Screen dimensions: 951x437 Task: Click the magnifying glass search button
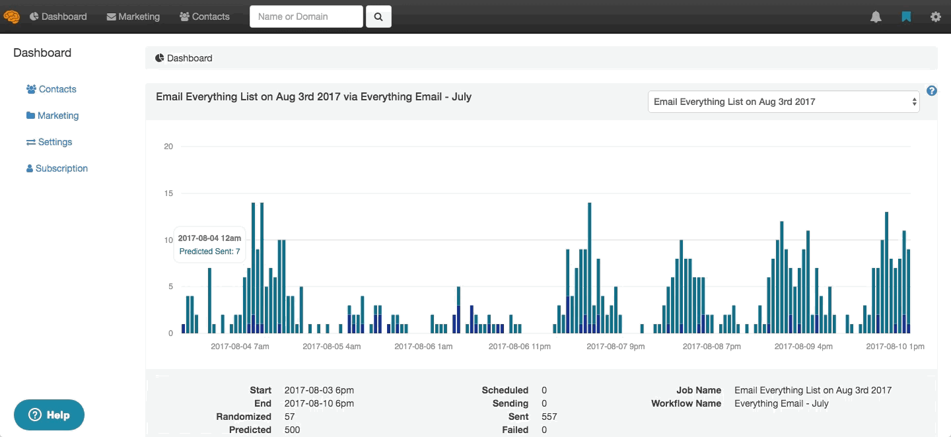(378, 17)
